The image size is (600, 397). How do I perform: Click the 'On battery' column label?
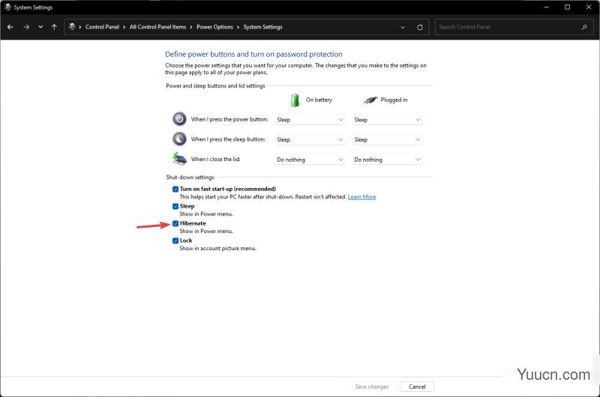point(319,100)
